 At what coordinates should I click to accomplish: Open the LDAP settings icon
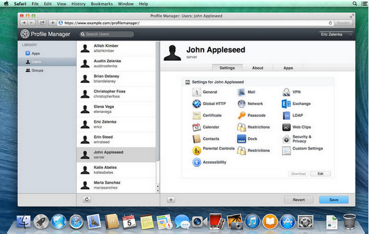pos(286,115)
